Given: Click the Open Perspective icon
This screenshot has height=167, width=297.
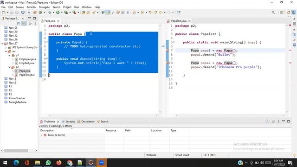Looking at the screenshot, I should (282, 13).
